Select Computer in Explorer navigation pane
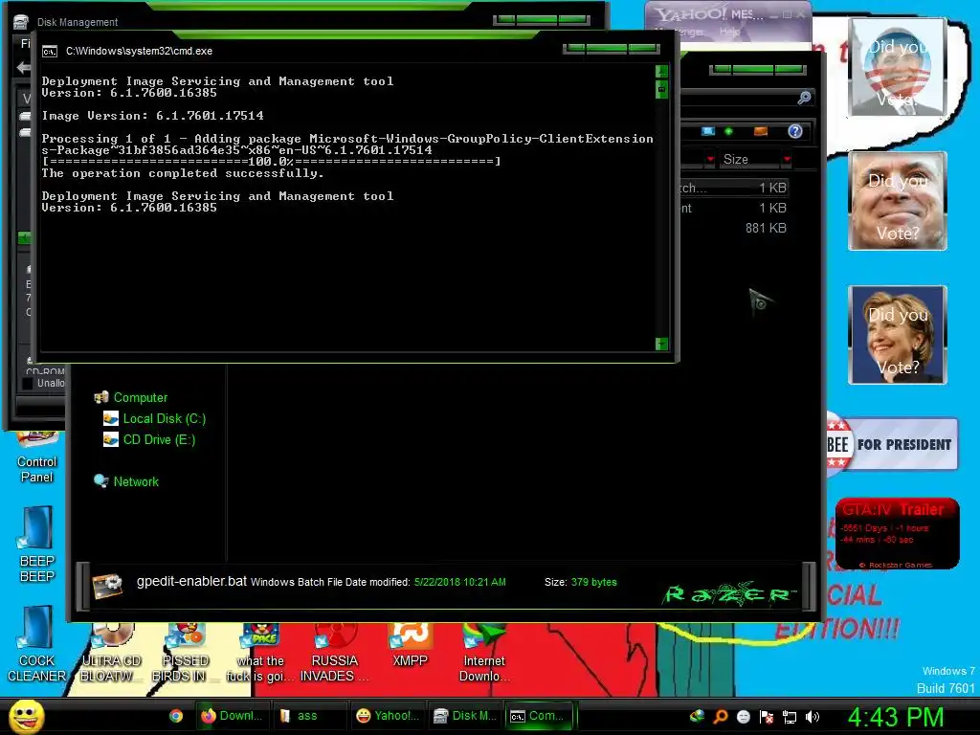980x735 pixels. tap(130, 397)
